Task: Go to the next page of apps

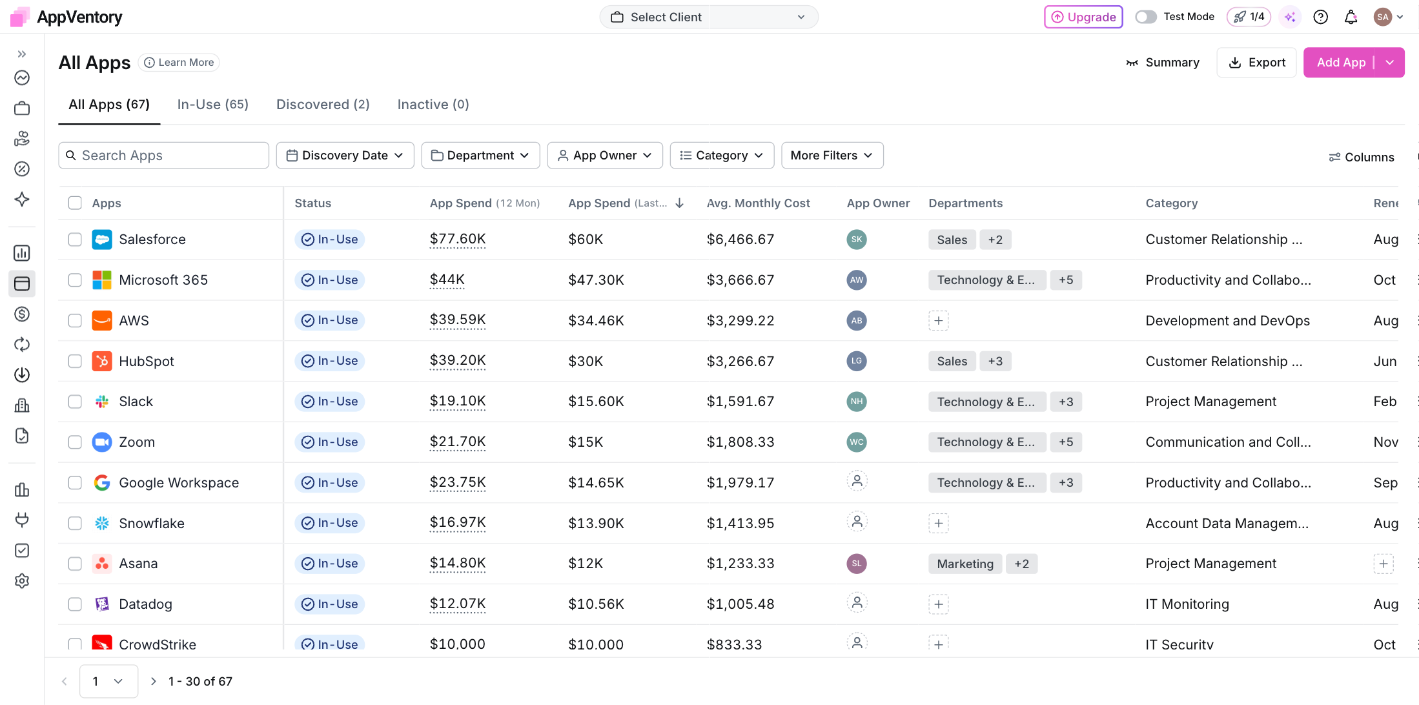Action: click(154, 682)
